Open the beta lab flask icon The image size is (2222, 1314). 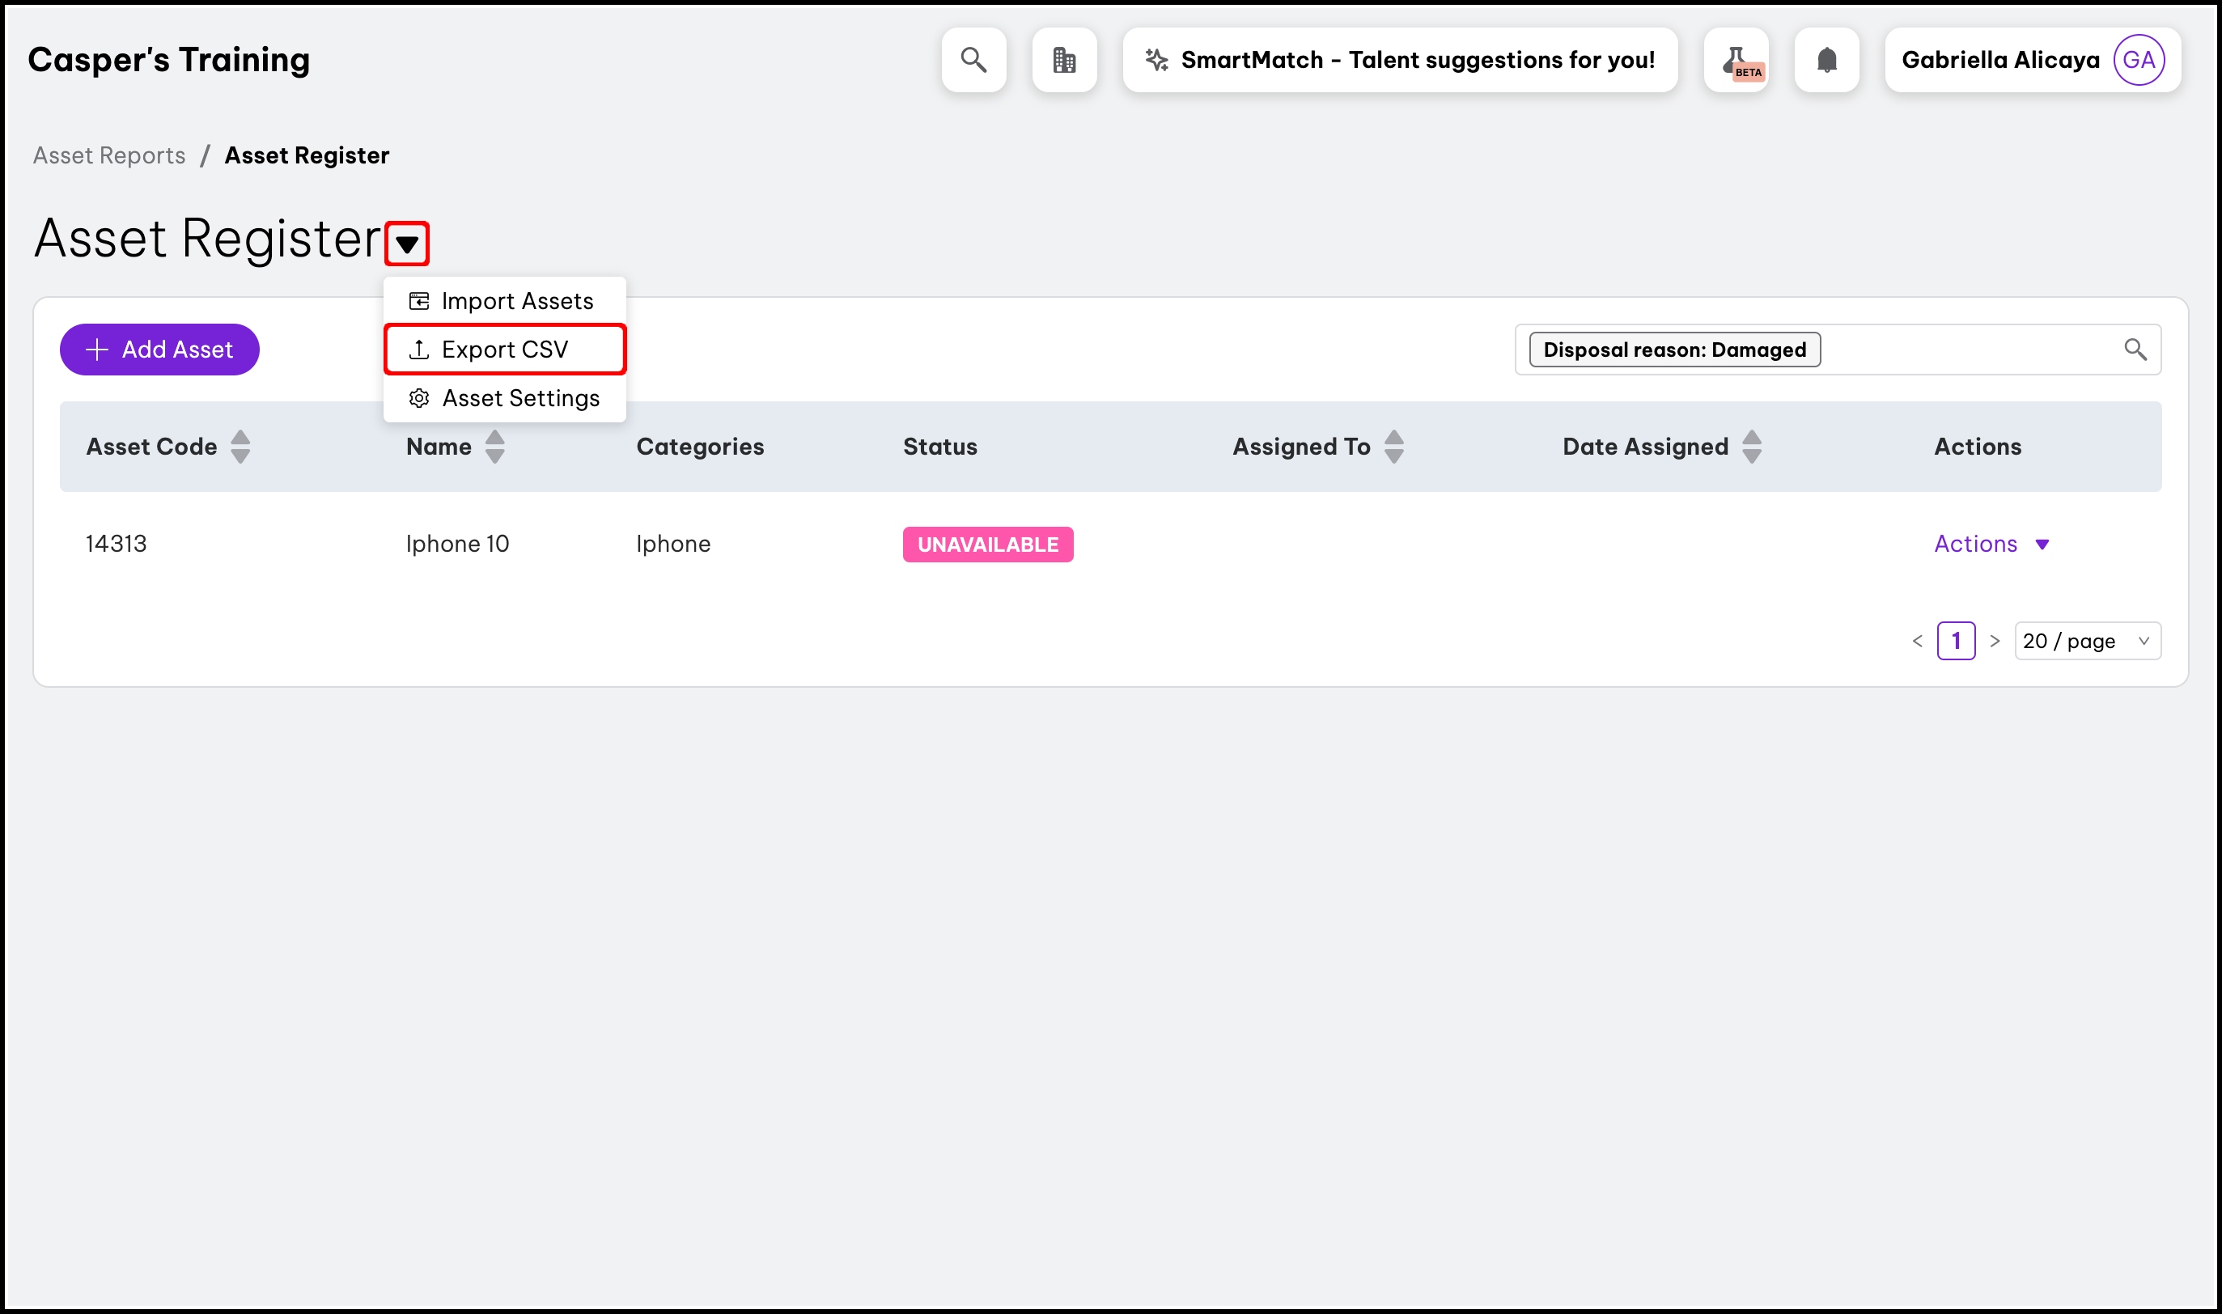1736,60
